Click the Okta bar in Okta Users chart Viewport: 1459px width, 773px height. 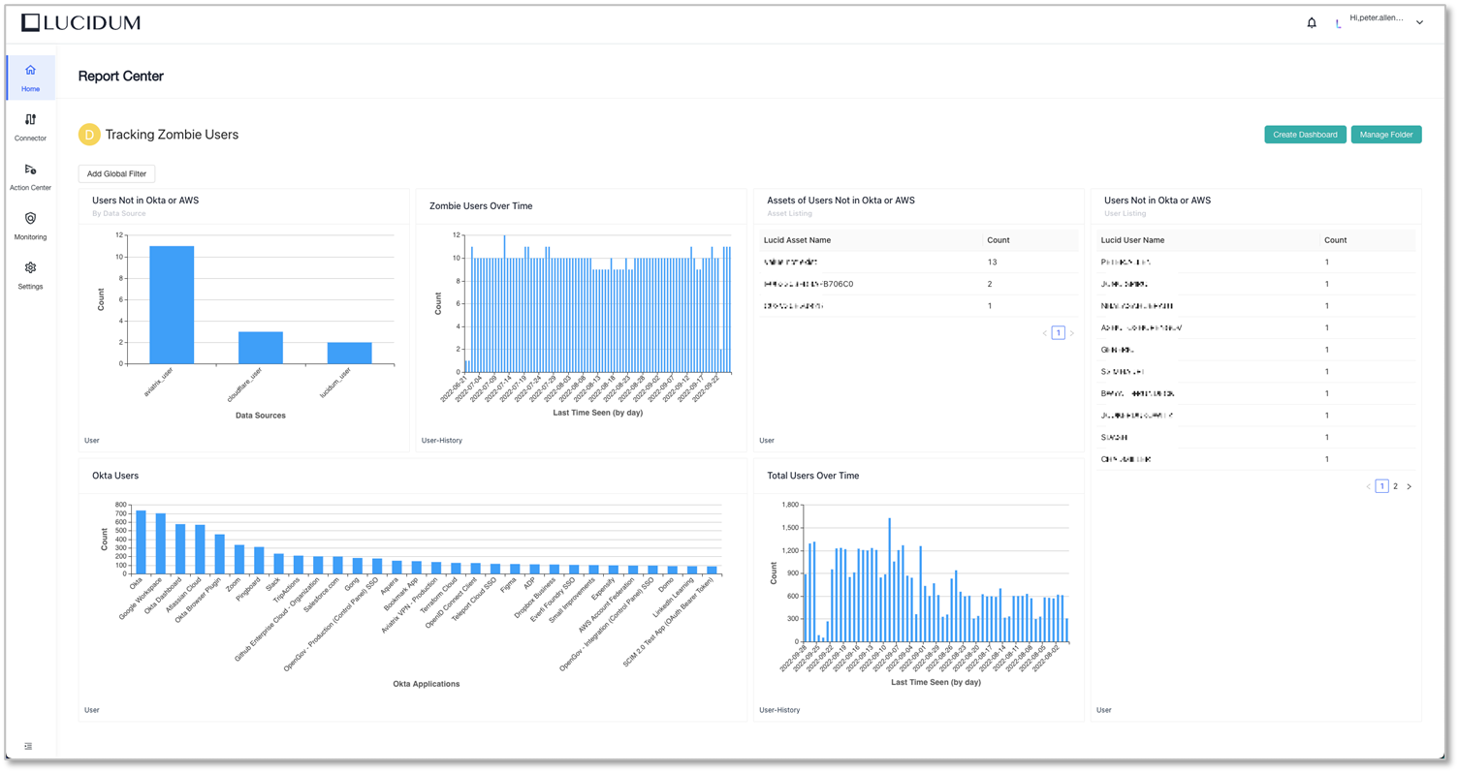point(141,542)
